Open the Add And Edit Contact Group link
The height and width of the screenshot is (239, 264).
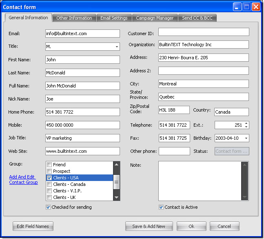point(23,179)
